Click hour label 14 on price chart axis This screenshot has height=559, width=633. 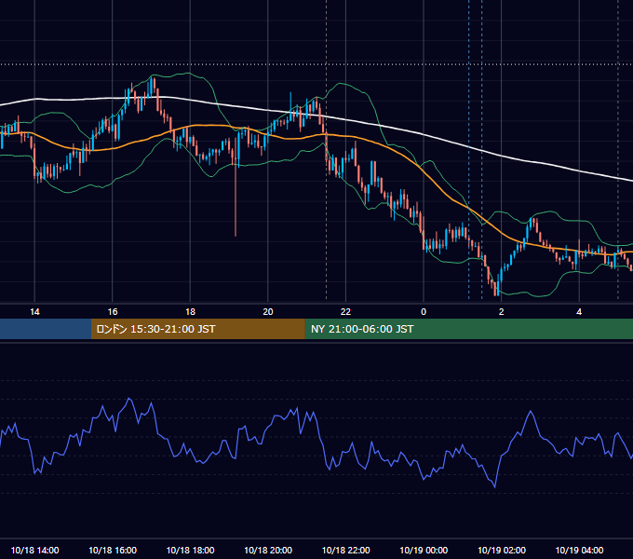click(34, 312)
